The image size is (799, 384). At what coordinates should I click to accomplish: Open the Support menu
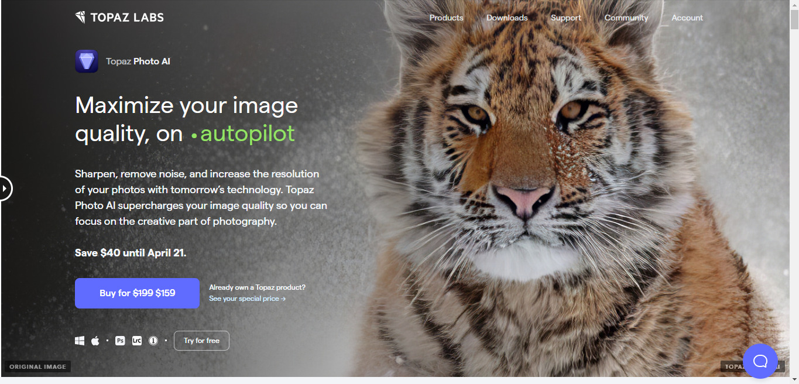(566, 18)
